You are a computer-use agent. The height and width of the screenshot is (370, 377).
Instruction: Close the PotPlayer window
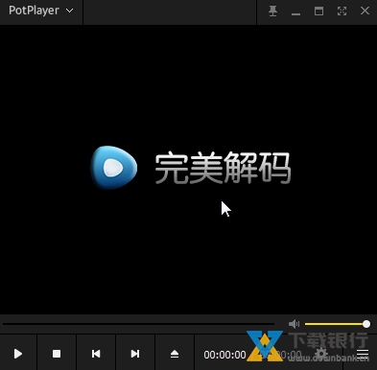coord(365,11)
